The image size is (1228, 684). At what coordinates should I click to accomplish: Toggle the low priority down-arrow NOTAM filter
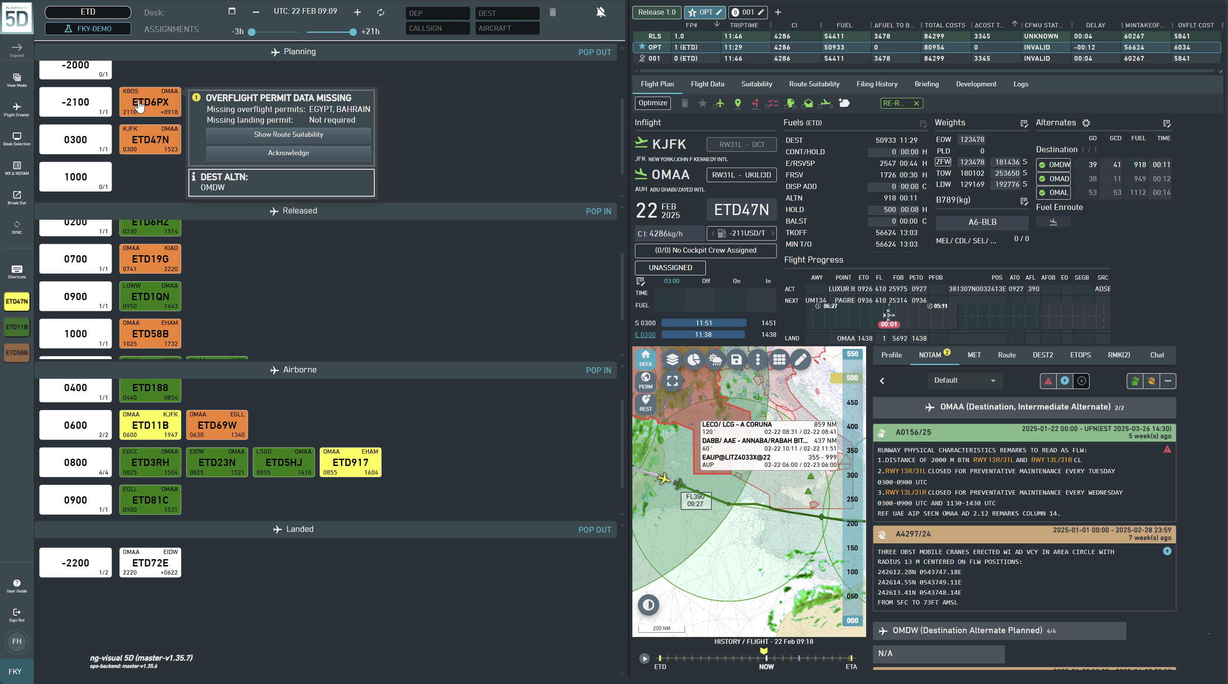pos(1081,380)
